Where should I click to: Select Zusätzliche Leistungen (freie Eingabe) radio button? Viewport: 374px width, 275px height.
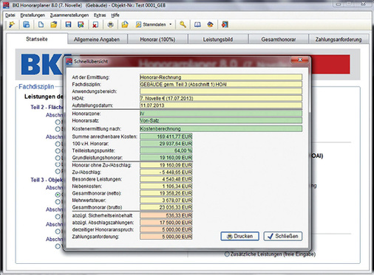click(227, 254)
